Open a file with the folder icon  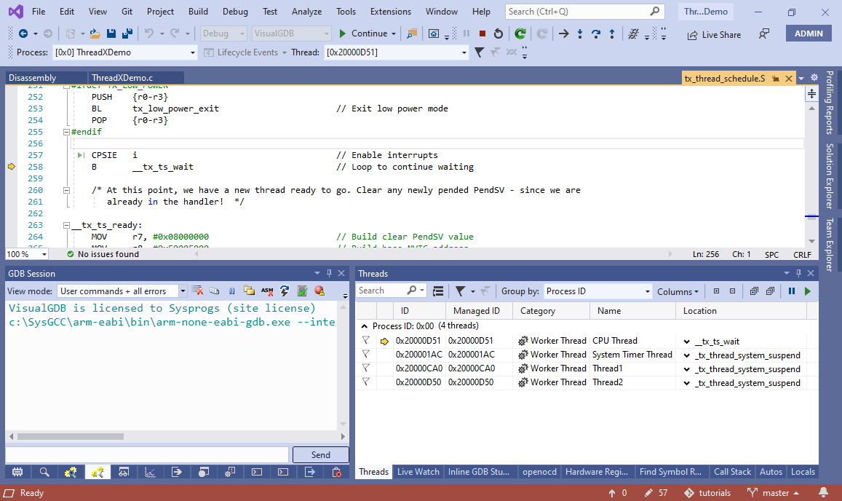coord(95,33)
